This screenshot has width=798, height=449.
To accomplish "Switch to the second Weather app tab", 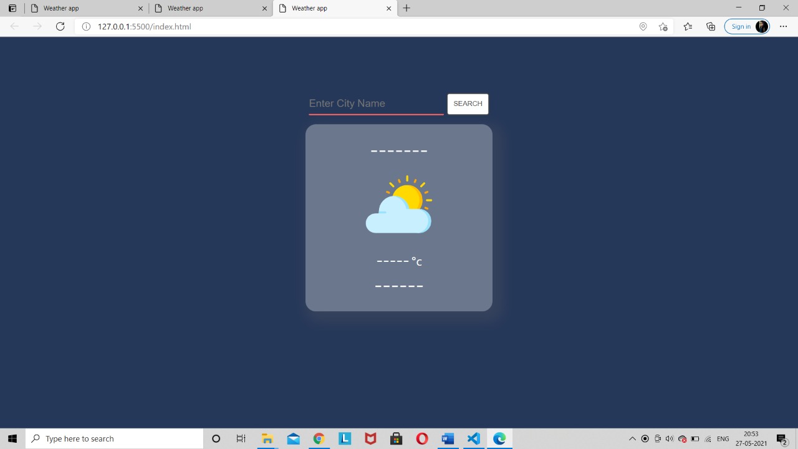I will (206, 8).
